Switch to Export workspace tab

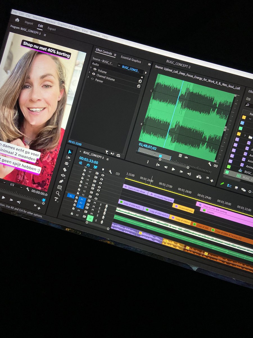[x=51, y=29]
